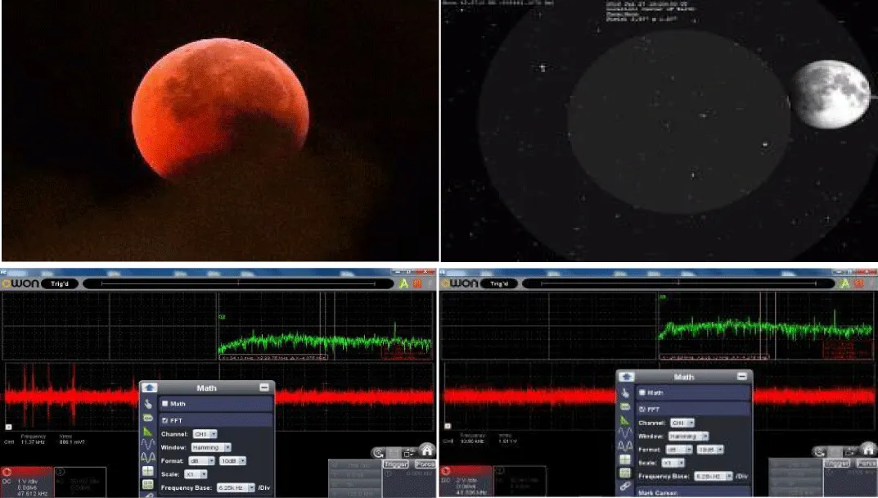Open the Window dropdown set to Hamming in the left panel

[x=211, y=448]
